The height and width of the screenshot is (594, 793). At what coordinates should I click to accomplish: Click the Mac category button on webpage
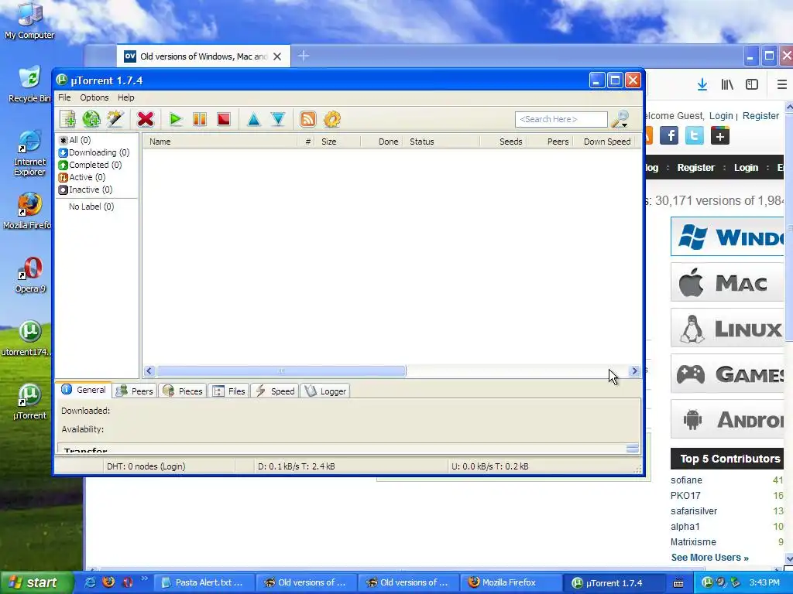coord(727,283)
